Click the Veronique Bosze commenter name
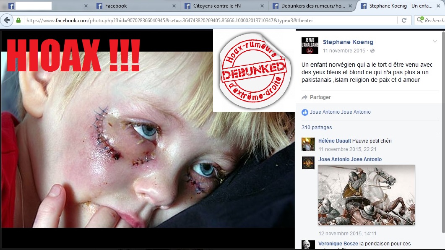This screenshot has height=250, width=445. pos(338,244)
